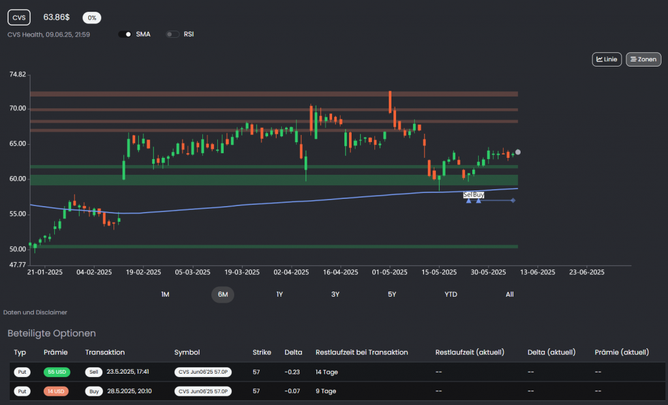Select the 3Y time range

click(335, 294)
